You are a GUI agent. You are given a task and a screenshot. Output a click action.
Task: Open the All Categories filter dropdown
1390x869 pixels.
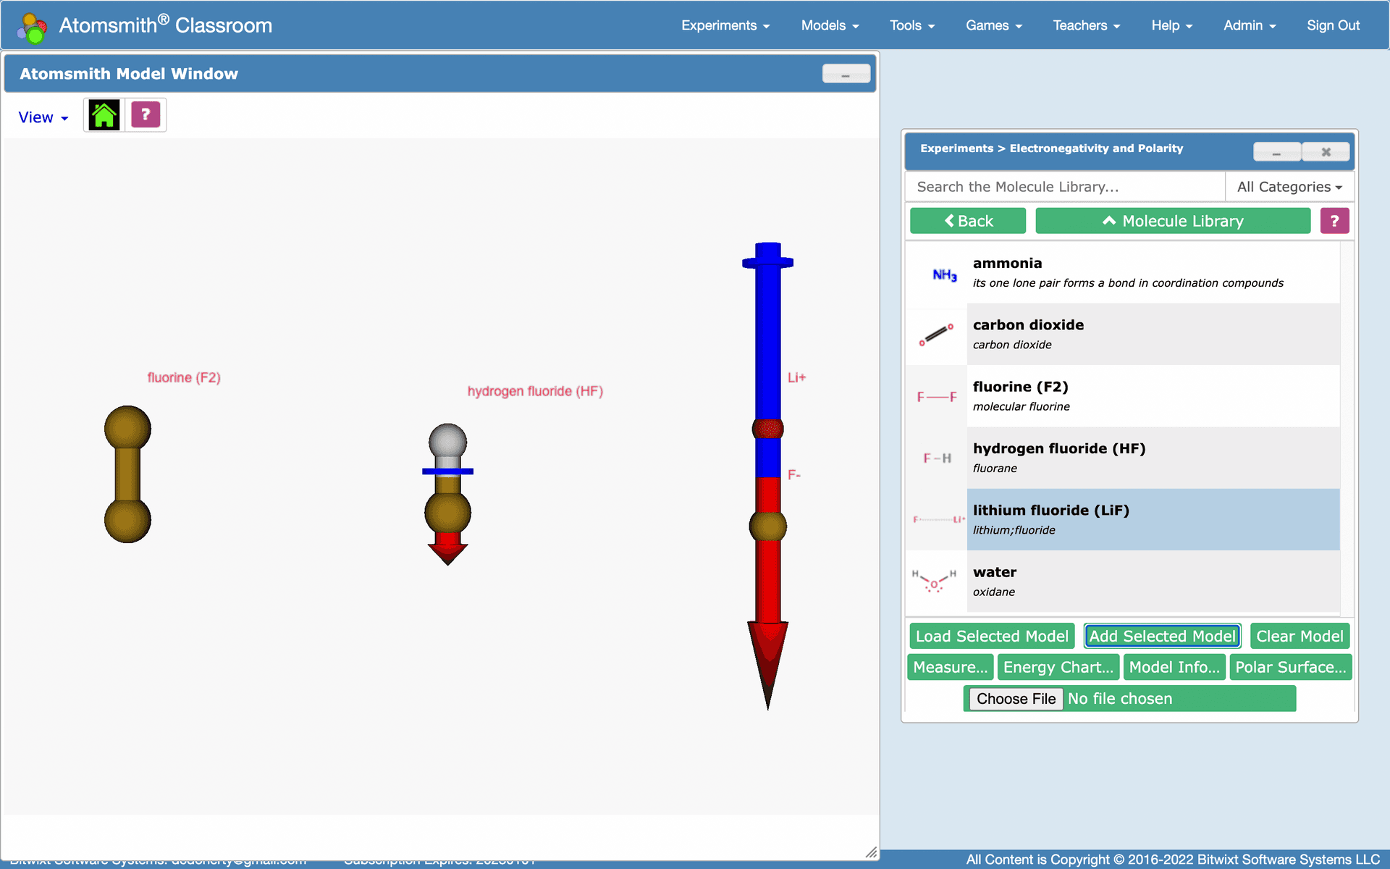1290,188
